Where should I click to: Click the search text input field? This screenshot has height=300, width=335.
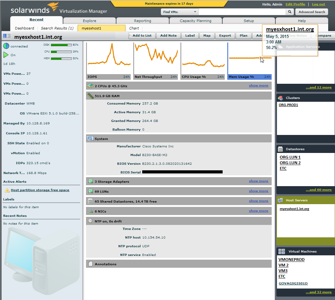click(x=242, y=12)
